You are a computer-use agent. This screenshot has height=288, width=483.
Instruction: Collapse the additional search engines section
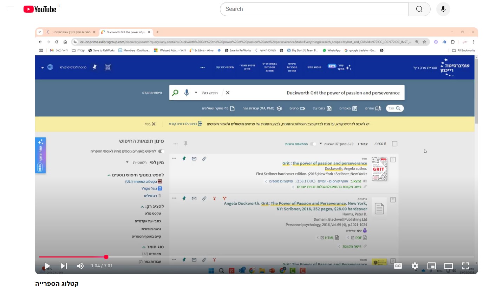tap(109, 175)
